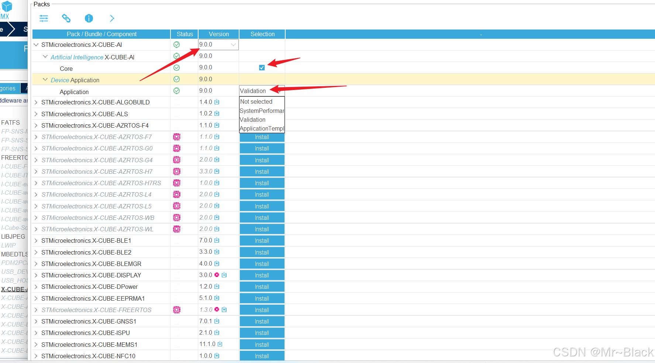The height and width of the screenshot is (363, 655).
Task: Click the download icon next to X-CUBE-EEPRMA1 5.1.0
Action: click(x=217, y=298)
